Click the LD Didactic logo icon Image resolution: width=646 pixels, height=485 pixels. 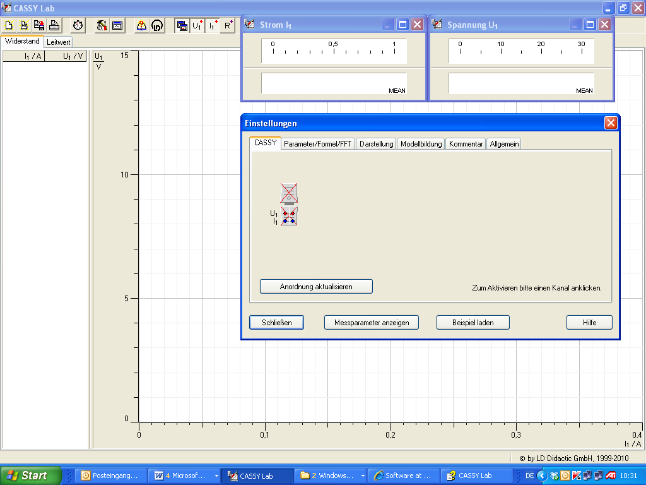pos(157,26)
